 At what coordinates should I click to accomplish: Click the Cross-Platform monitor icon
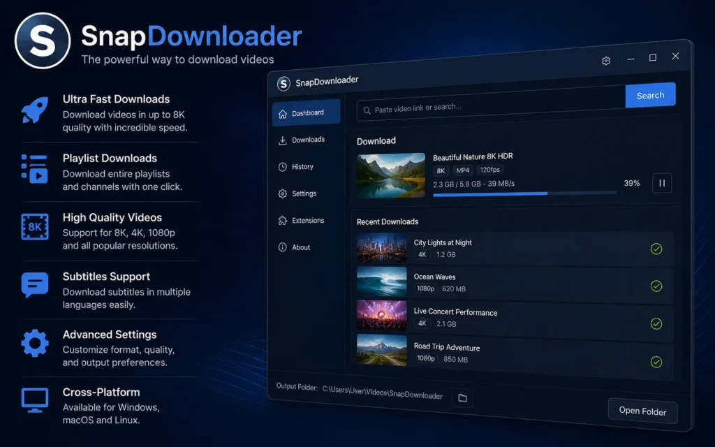[35, 400]
